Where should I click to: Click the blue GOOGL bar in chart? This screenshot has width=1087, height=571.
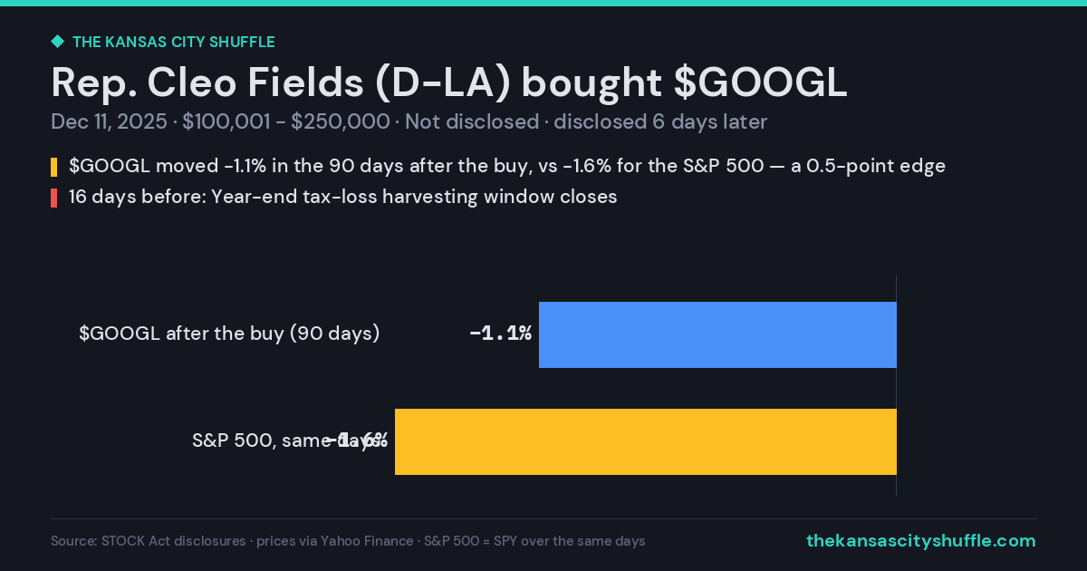pos(717,334)
